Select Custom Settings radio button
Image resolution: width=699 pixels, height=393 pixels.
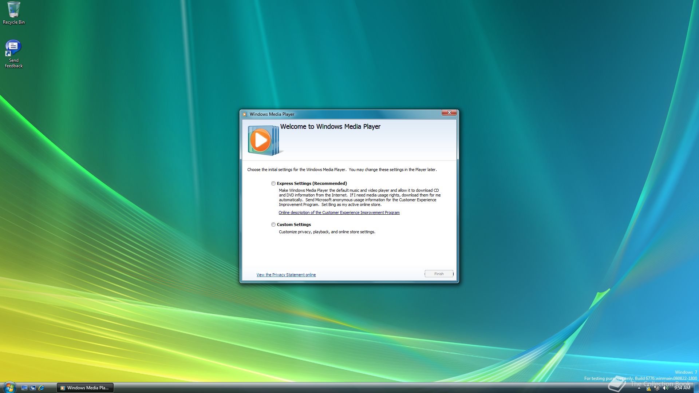[x=273, y=225]
